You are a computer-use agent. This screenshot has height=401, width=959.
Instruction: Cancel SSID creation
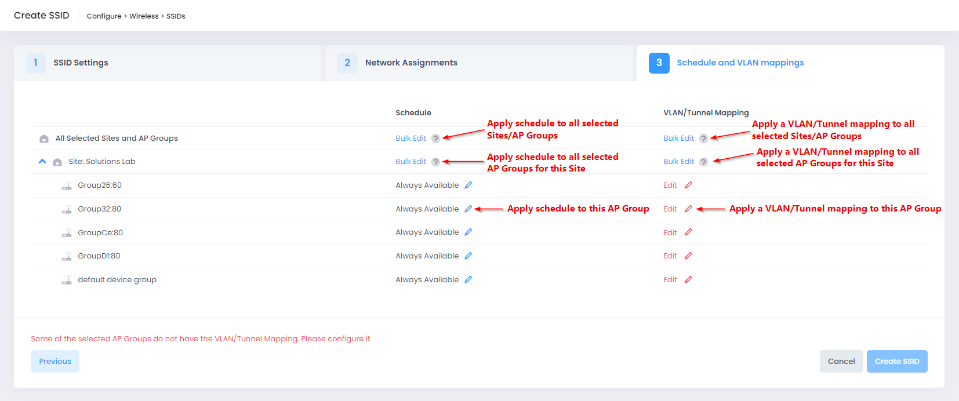pos(841,361)
